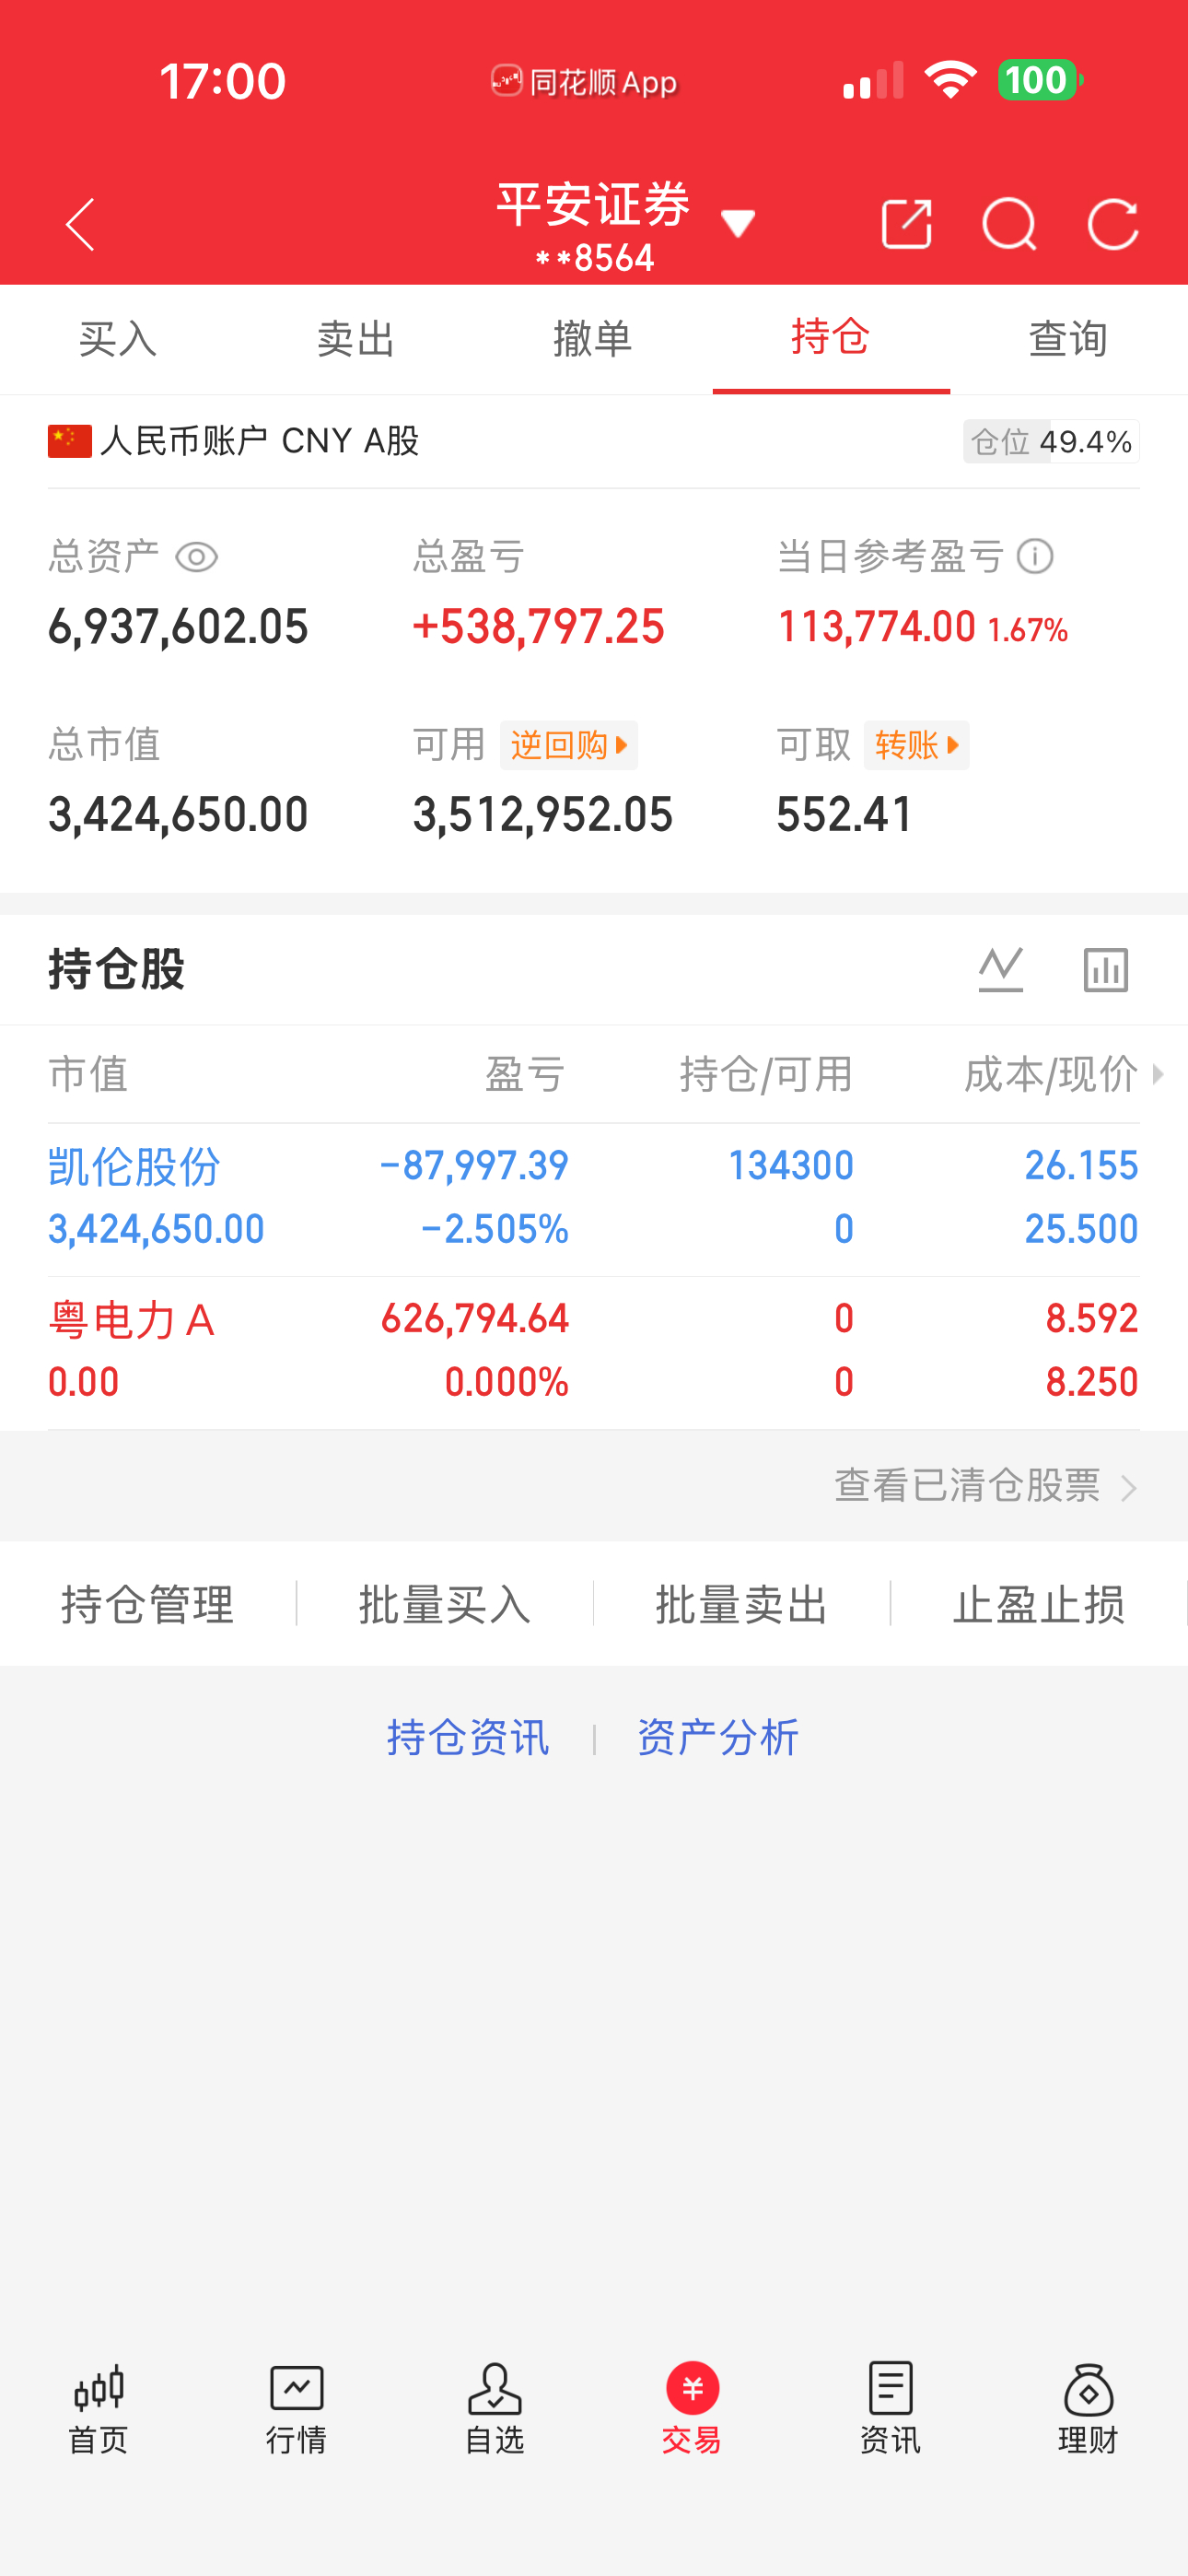Tap 粤电力A current price 8.250

[x=1092, y=1382]
